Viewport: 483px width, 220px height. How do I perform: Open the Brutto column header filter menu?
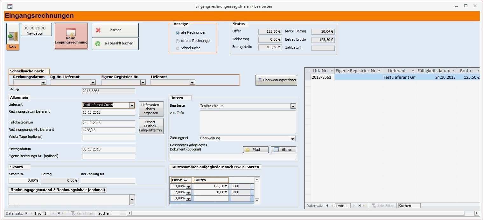click(478, 70)
